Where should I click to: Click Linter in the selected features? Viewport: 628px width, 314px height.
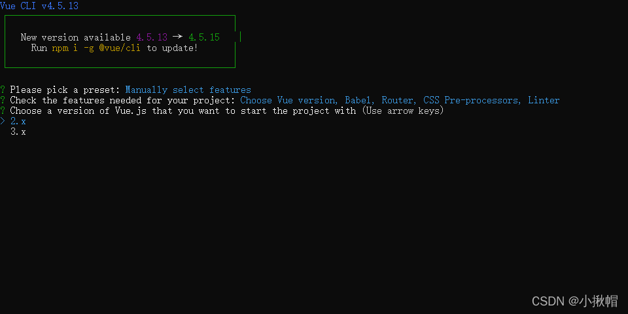coord(544,100)
